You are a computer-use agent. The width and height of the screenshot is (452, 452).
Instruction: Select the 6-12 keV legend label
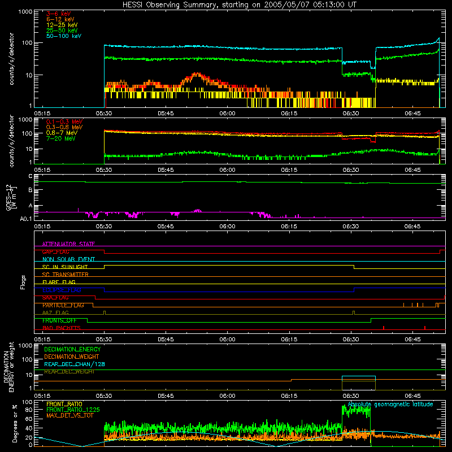[60, 19]
